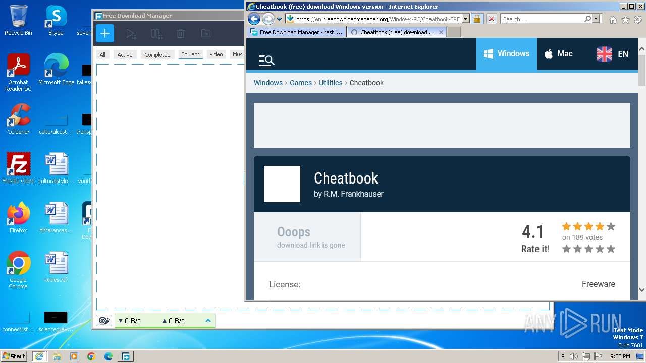Click the R.M. Frankhauser developer name
The image size is (646, 363).
click(x=353, y=194)
